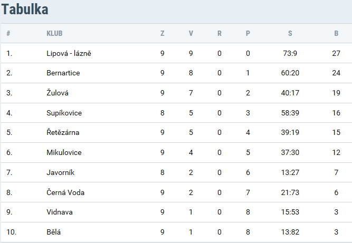Click the 73:9 score of Lipová - lázně
This screenshot has height=243, width=352.
290,53
